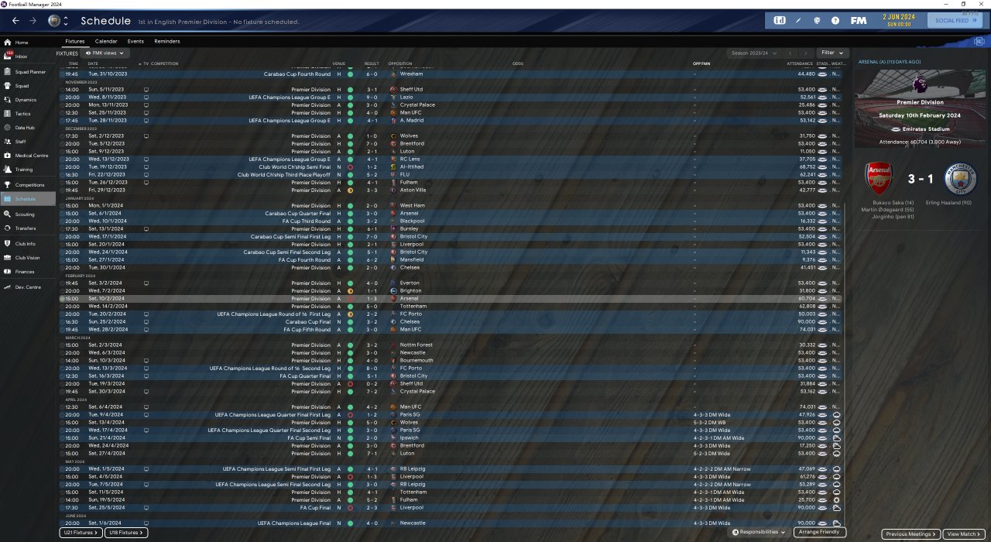This screenshot has height=542, width=991.
Task: Click the Manchester City crest in match preview
Action: (x=961, y=179)
